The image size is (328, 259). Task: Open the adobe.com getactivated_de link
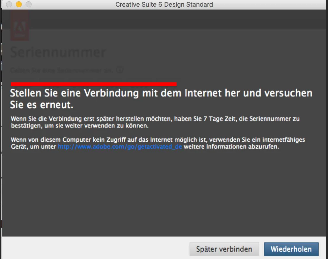pos(120,146)
